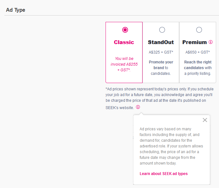Select the Classic ad type radio button
Image resolution: width=219 pixels, height=188 pixels.
pyautogui.click(x=125, y=30)
